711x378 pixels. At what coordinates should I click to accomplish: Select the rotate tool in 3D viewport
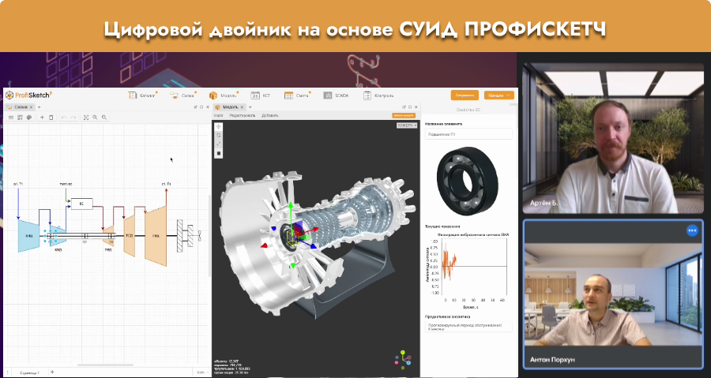click(x=219, y=136)
